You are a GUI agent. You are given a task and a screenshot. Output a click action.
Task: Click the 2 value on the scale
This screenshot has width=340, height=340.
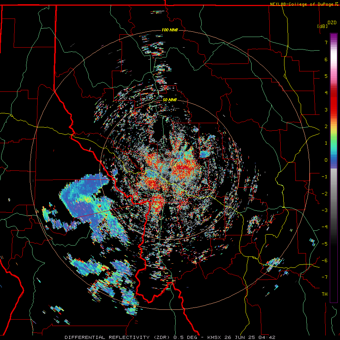(326, 127)
